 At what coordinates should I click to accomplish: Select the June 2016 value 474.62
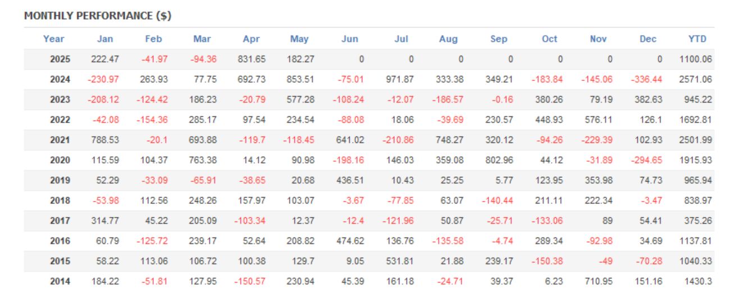coord(351,241)
